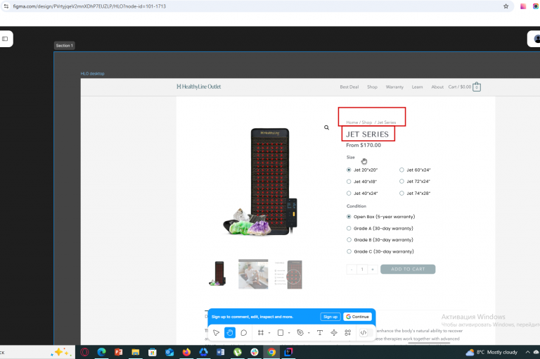Screen dimensions: 540x359
Task: Choose Grade A (30-day warranty) condition
Action: (349, 228)
